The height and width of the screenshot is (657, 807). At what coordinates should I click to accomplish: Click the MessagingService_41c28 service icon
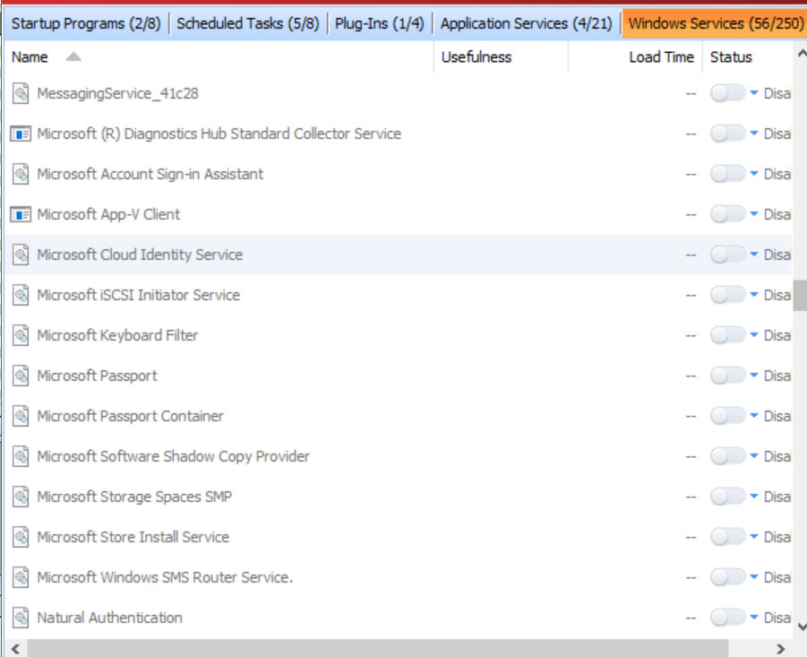pyautogui.click(x=21, y=93)
